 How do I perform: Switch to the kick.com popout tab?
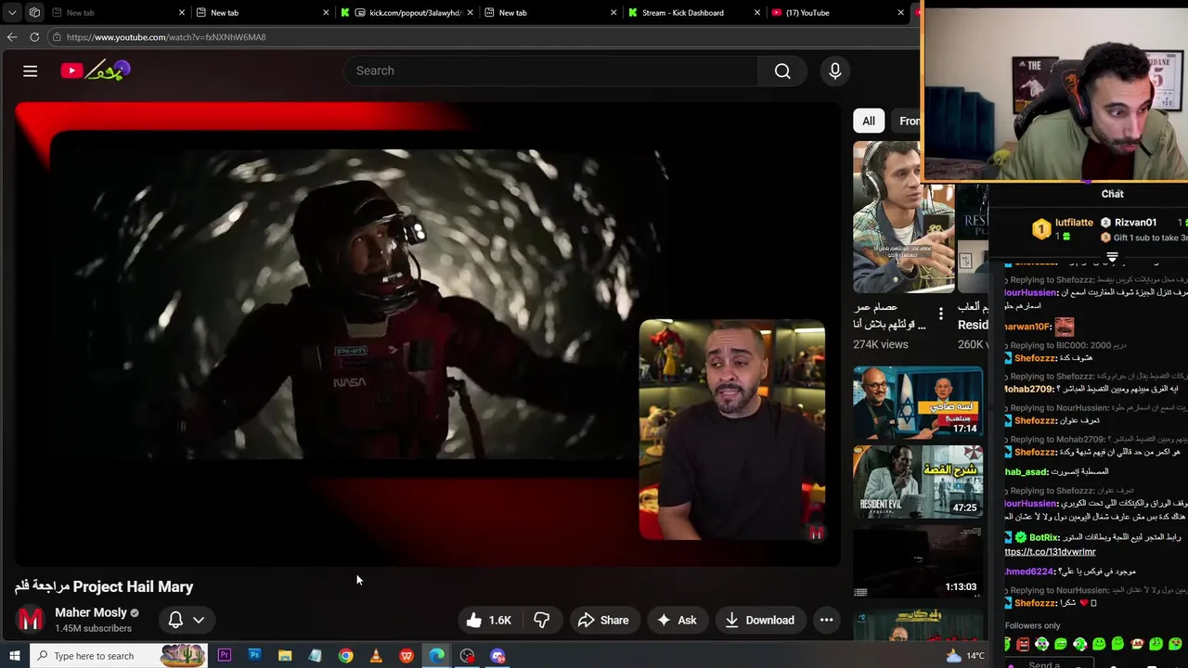pyautogui.click(x=408, y=12)
